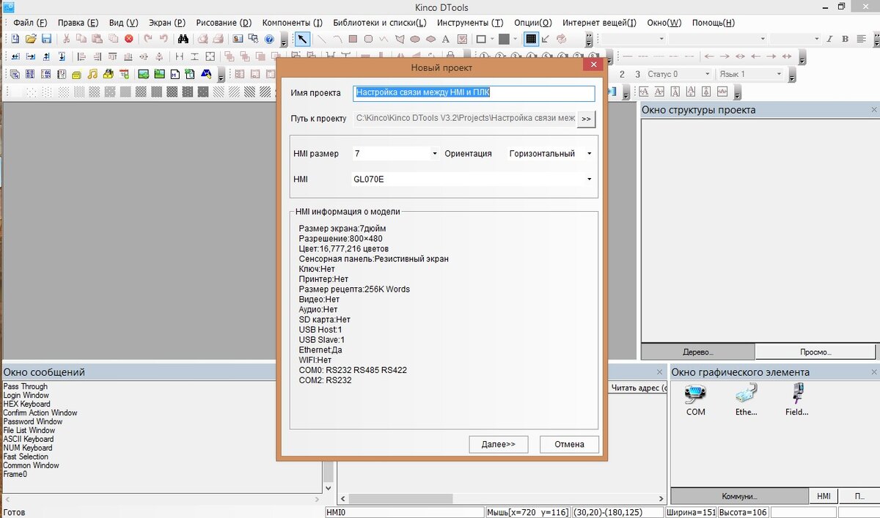Open the Помощь menu
Viewport: 880px width, 518px height.
[714, 23]
